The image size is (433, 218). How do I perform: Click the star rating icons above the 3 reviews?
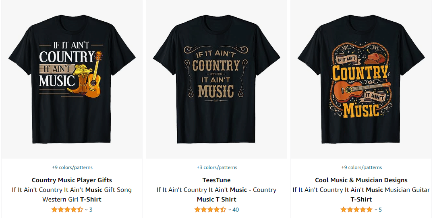tap(67, 210)
